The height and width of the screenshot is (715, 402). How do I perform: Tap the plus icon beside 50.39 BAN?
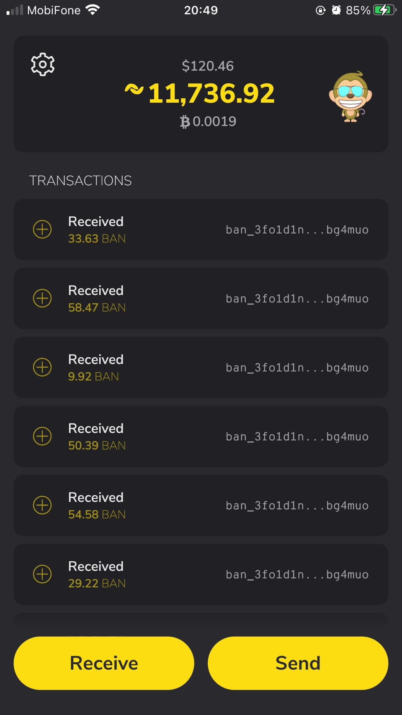(x=42, y=436)
